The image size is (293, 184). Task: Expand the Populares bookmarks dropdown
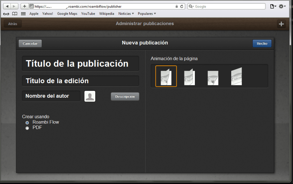[x=147, y=14]
